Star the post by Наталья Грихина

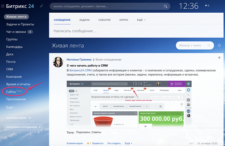(219, 58)
